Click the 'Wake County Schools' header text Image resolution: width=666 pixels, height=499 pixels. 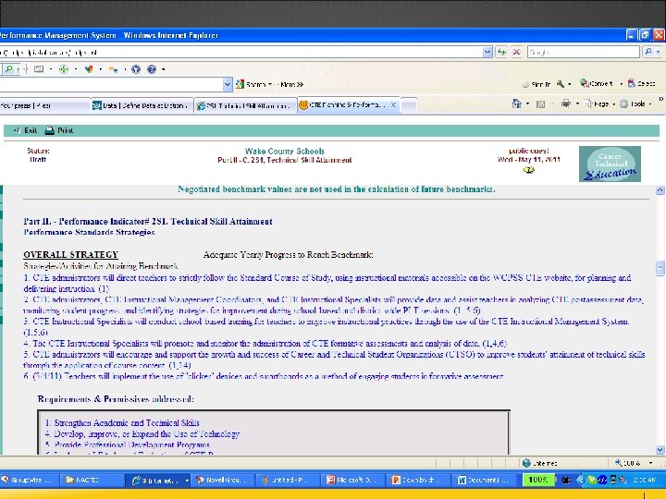[x=285, y=151]
